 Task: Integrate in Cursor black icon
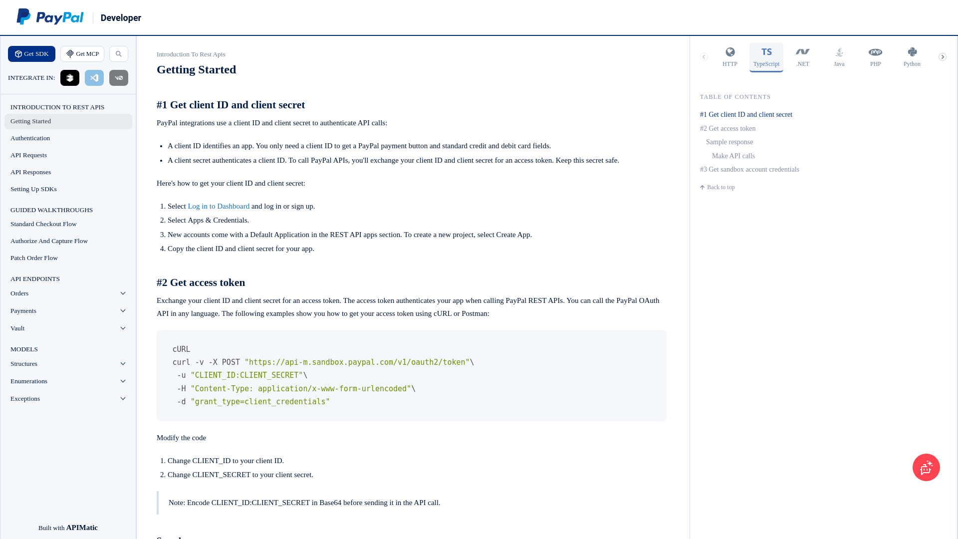click(70, 78)
